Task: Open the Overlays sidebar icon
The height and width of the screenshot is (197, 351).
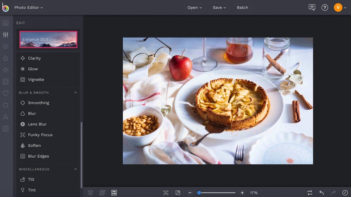Action: 6,105
